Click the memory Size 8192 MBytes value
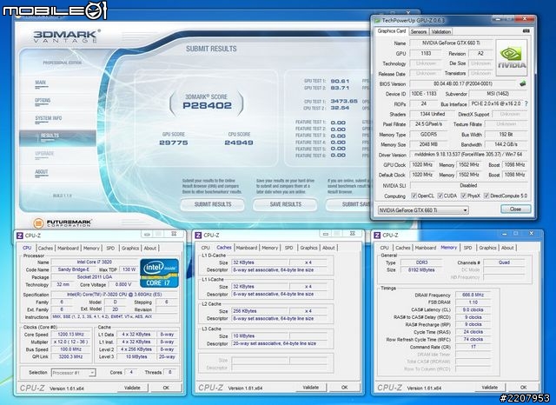The height and width of the screenshot is (405, 556). tap(420, 270)
